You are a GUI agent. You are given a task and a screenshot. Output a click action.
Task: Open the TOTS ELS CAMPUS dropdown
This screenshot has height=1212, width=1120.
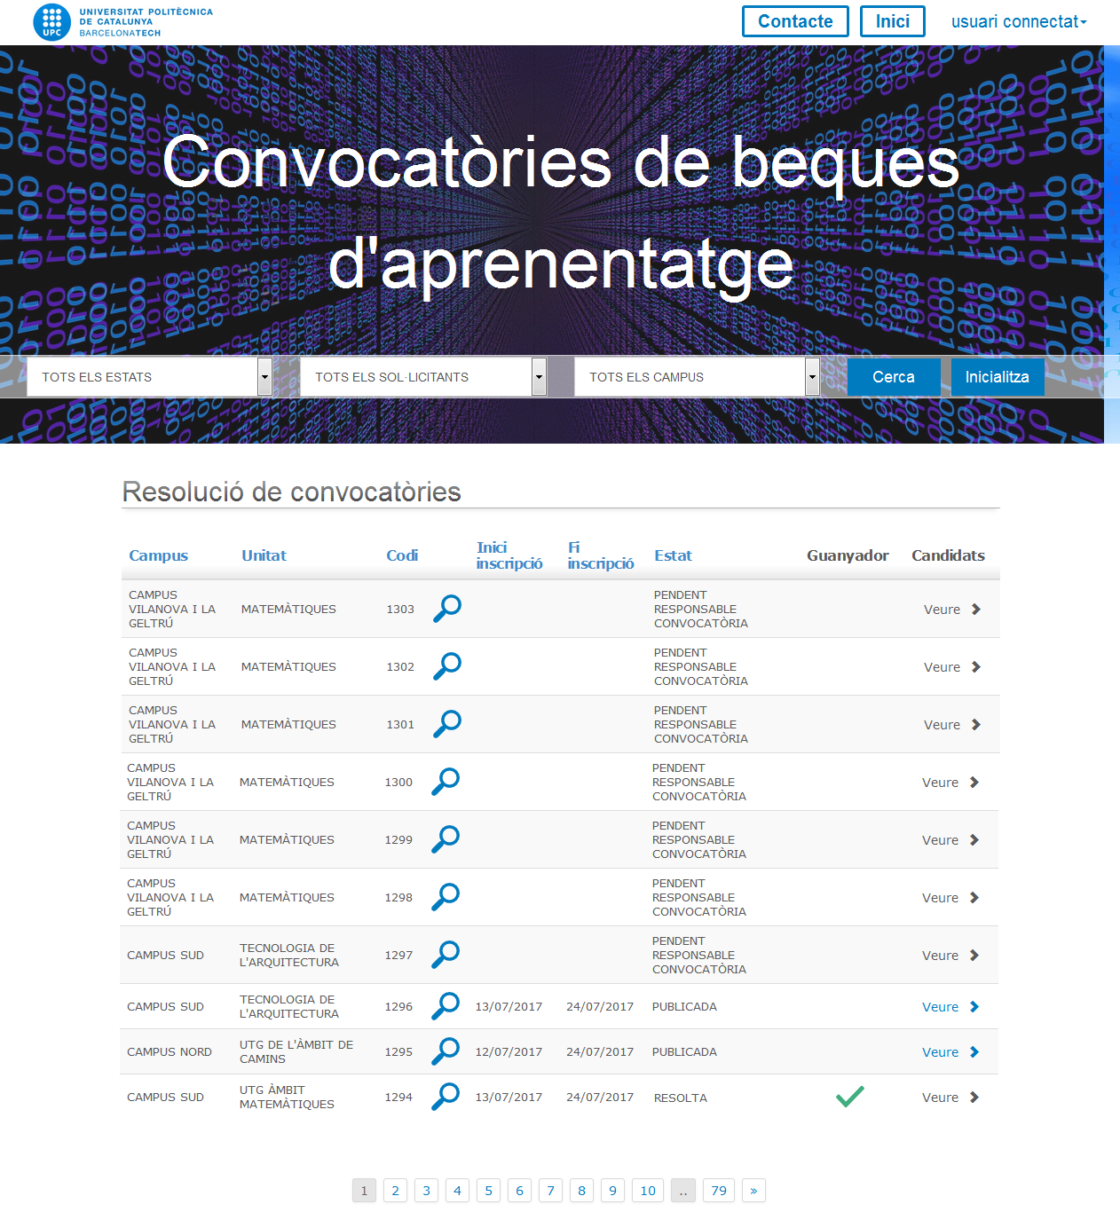tap(697, 377)
